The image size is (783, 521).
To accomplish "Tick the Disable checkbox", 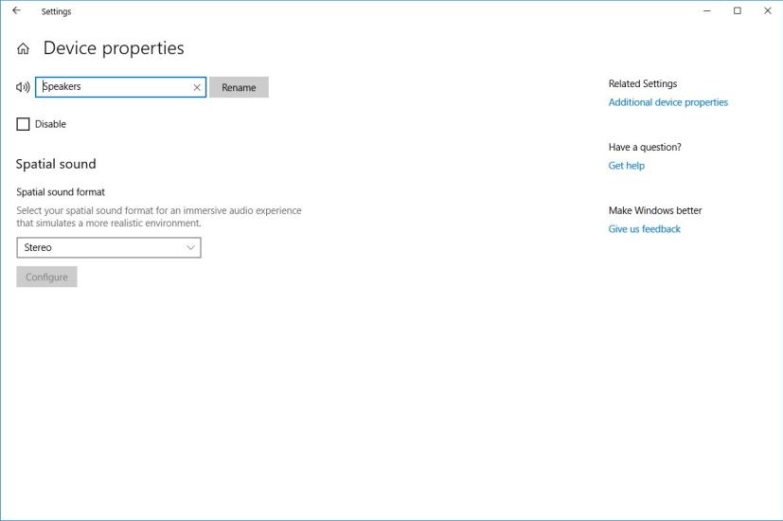I will click(24, 124).
